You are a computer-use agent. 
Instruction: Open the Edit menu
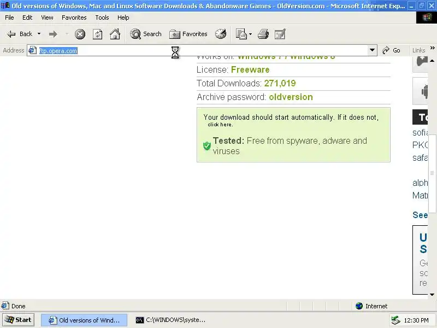coord(27,17)
